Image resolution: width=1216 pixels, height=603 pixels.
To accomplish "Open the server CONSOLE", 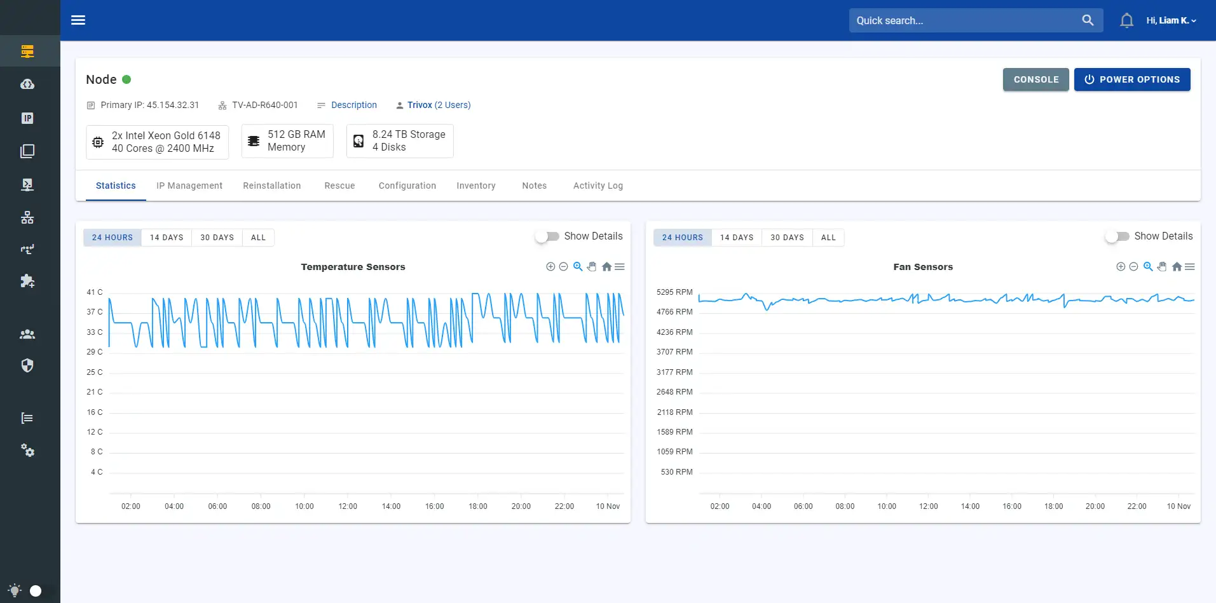I will click(1035, 79).
